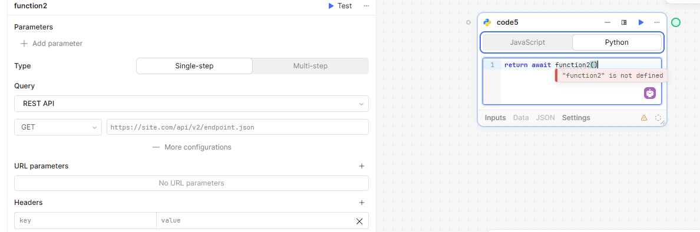Screen dimensions: 700x232
Task: Select Single-step function type
Action: (x=194, y=66)
